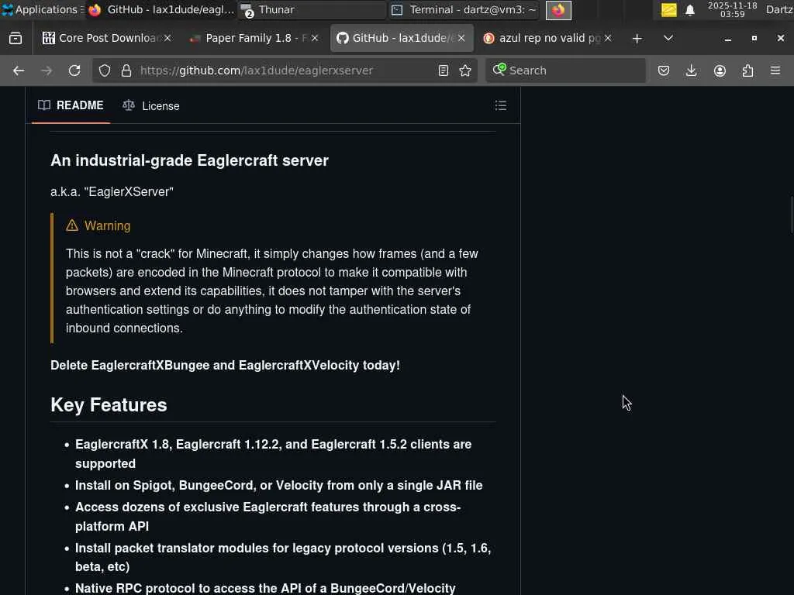Screen dimensions: 794x595
Task: Select the README tab
Action: click(71, 105)
